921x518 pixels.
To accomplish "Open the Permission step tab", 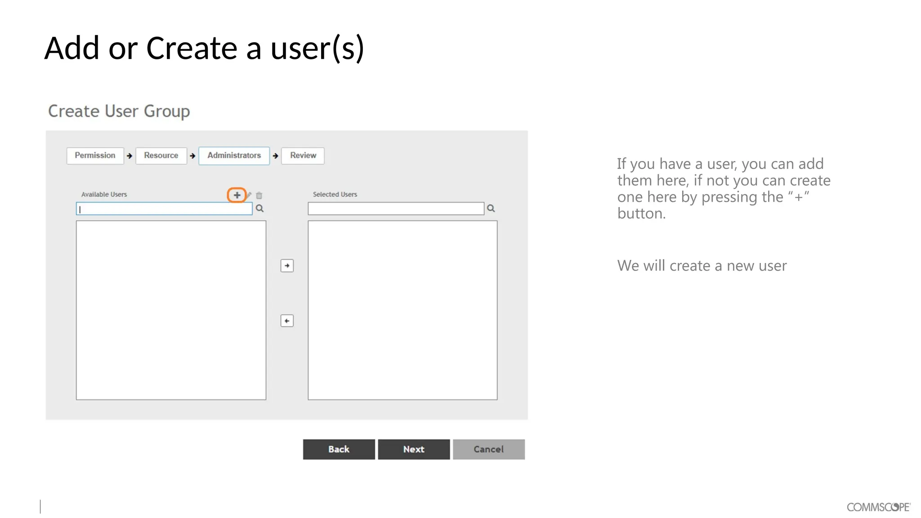I will pos(95,156).
